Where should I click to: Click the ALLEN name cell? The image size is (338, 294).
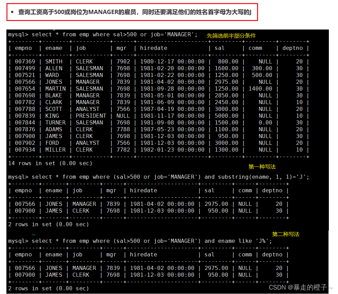(54, 68)
